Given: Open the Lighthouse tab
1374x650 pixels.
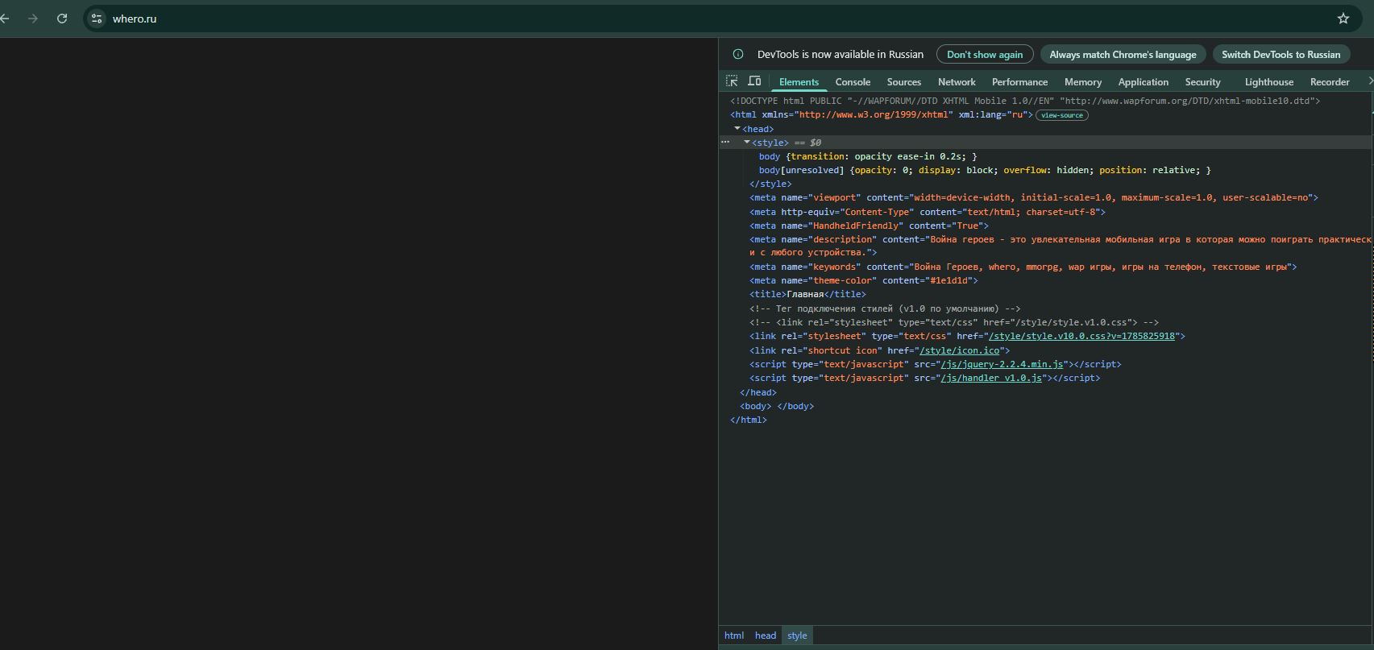Looking at the screenshot, I should point(1268,82).
